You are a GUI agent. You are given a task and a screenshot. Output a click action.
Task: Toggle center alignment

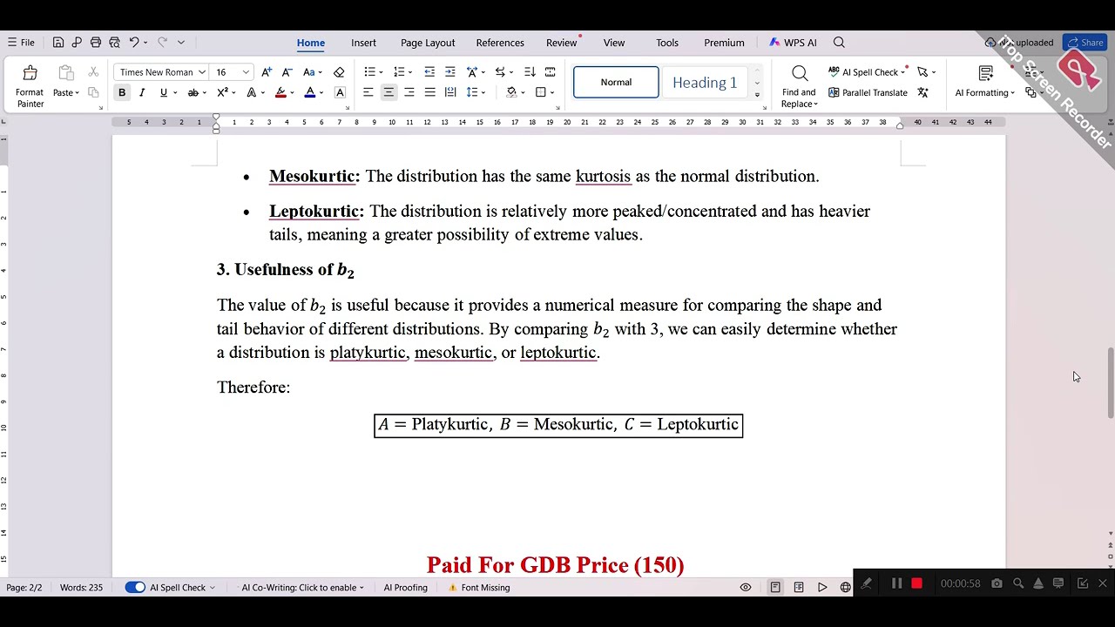[389, 92]
